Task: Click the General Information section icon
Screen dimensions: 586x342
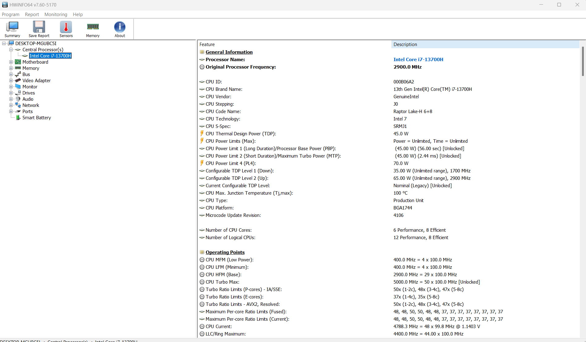Action: [202, 52]
